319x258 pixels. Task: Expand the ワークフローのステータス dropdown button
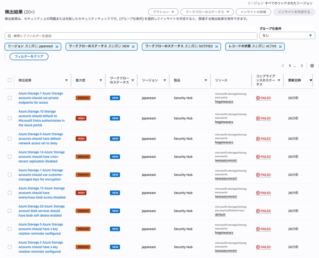click(x=207, y=12)
